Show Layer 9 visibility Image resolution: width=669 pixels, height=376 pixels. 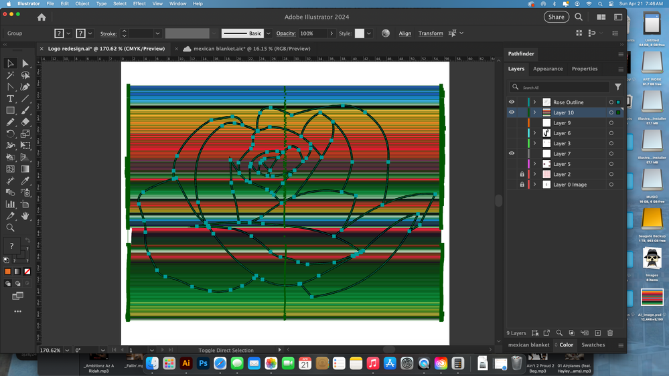click(x=512, y=123)
